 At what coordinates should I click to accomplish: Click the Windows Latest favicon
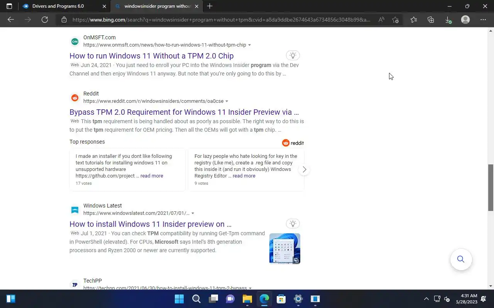tap(75, 210)
